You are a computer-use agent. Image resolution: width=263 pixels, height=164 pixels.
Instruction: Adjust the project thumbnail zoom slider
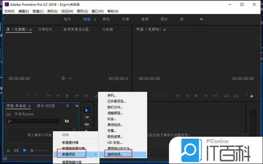[x=32, y=151]
